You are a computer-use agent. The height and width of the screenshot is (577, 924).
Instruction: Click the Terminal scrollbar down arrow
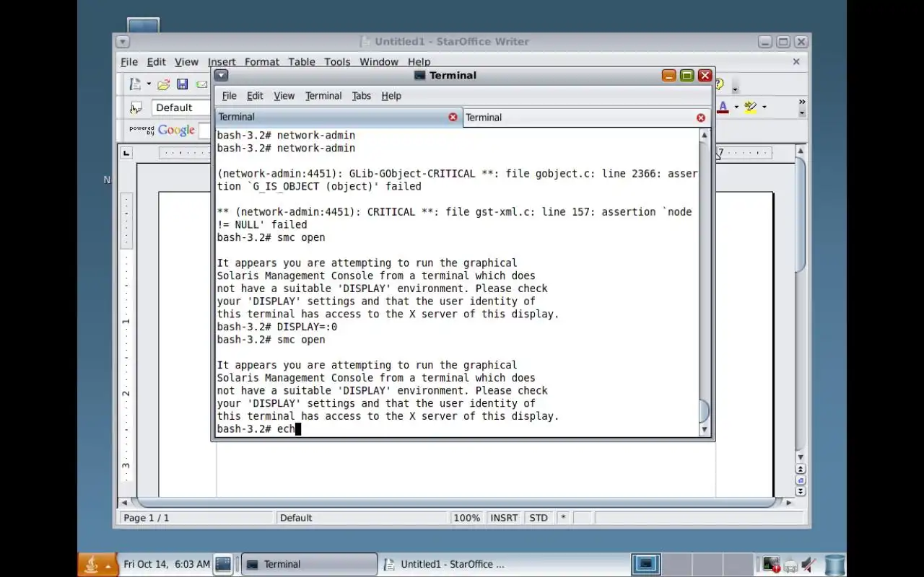[x=705, y=430]
